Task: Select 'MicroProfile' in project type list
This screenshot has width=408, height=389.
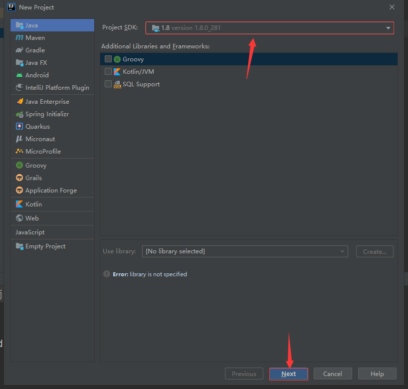Action: pyautogui.click(x=52, y=152)
